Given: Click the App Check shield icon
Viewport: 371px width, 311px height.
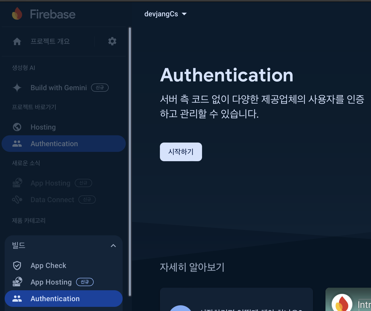Looking at the screenshot, I should 17,265.
